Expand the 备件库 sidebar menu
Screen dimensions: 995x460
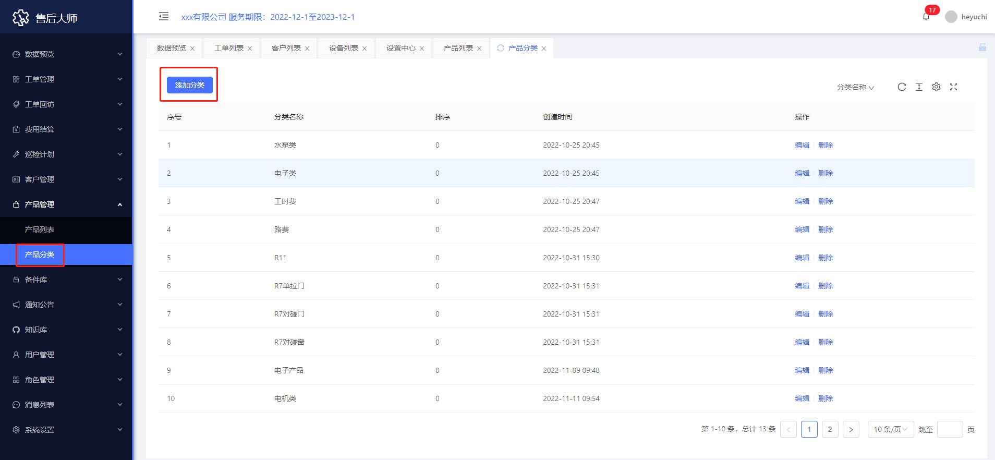(x=66, y=280)
